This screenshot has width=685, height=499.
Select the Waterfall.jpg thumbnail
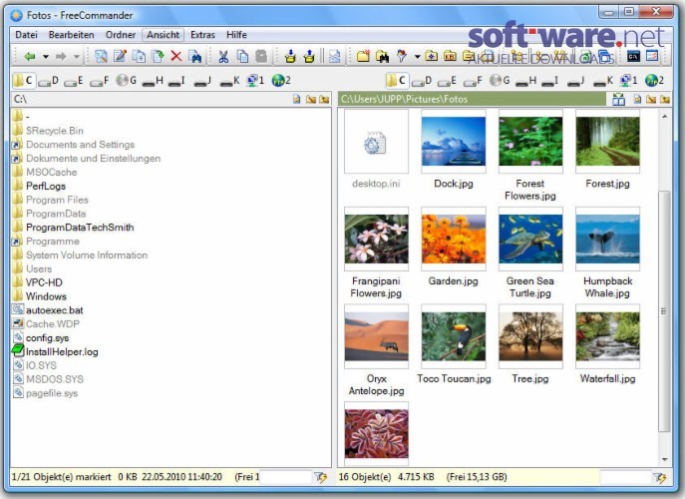pos(607,336)
